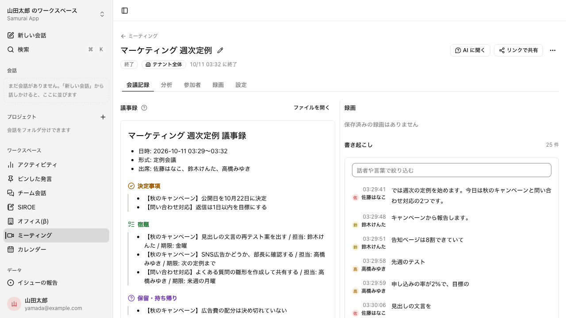Open アクティビティ in the sidebar
566x318 pixels.
point(56,165)
